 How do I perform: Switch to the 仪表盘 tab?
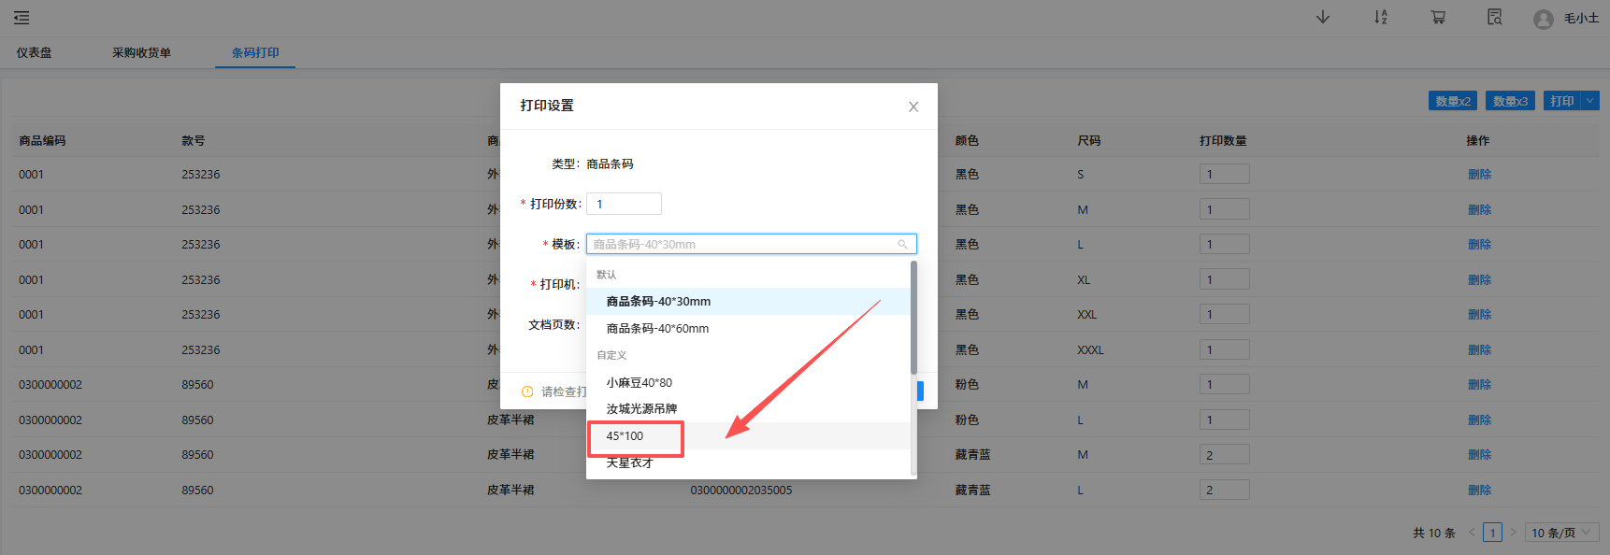(x=35, y=53)
